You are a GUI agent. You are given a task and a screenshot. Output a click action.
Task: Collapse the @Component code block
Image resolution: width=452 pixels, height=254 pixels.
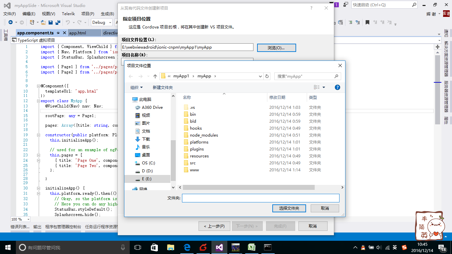coord(38,86)
